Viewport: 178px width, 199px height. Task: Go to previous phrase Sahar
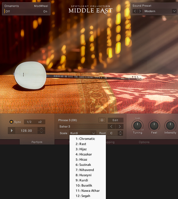pos(111,126)
